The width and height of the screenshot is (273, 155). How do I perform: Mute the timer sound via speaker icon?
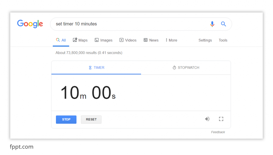tap(207, 119)
